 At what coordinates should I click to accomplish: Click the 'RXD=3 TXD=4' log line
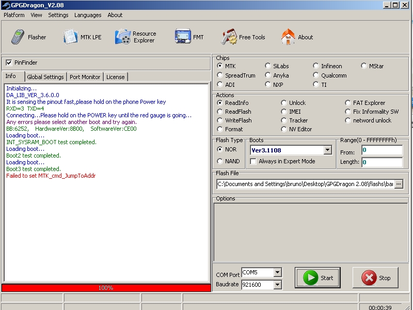[25, 109]
